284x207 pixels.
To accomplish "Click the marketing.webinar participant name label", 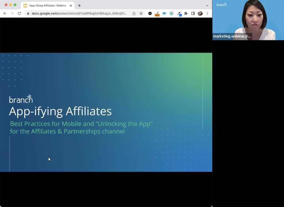I will tap(232, 37).
